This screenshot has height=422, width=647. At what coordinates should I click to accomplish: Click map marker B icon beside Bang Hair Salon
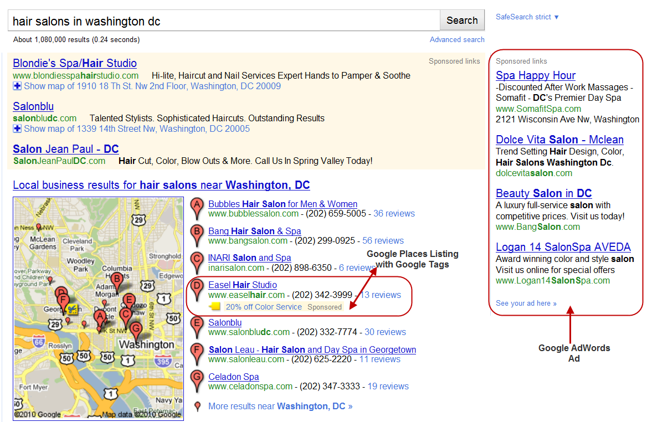197,236
